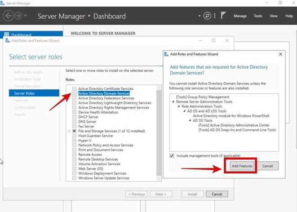Select [Tools] Active Directory Administrative Center

(234, 125)
